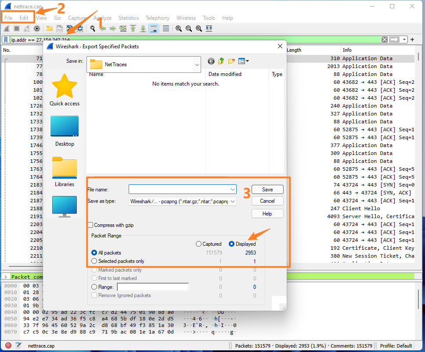Click the find packet magnifier icon
This screenshot has height=352, width=425.
click(x=93, y=29)
